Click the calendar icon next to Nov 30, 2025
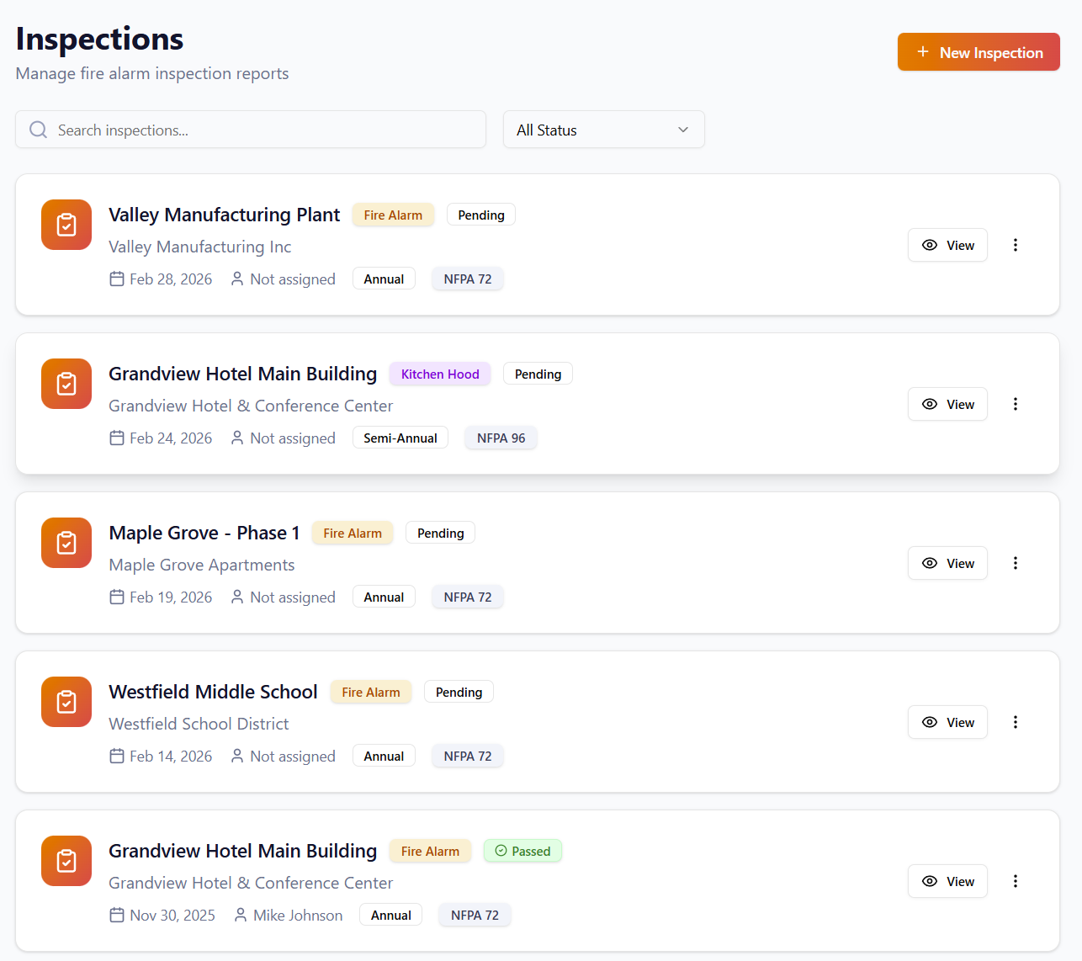Screen dimensions: 1082x961 tap(117, 915)
